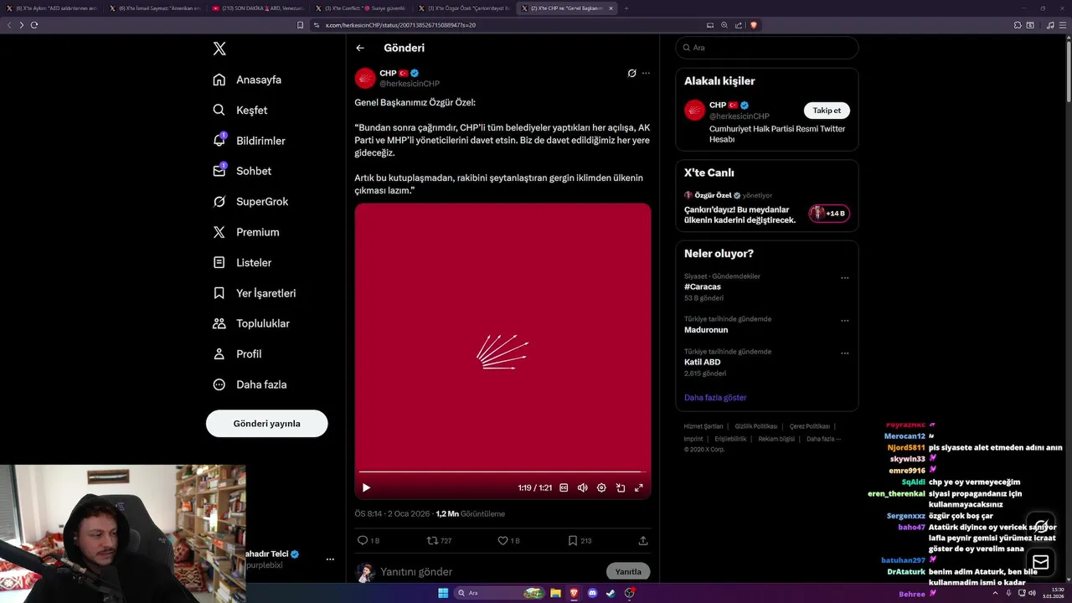Open Bildirimler notifications
Screen dimensions: 1072x603
pos(249,141)
